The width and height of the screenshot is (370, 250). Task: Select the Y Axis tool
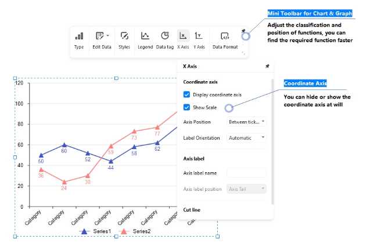(x=199, y=40)
